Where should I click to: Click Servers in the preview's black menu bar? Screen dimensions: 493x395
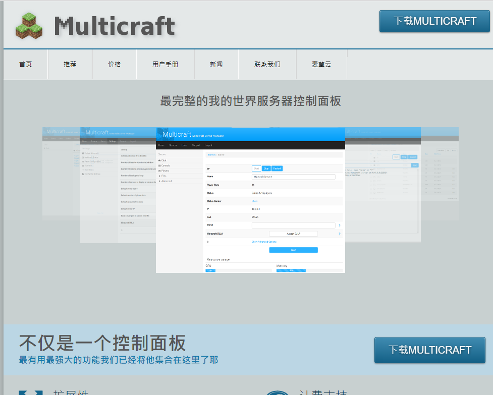pyautogui.click(x=173, y=145)
